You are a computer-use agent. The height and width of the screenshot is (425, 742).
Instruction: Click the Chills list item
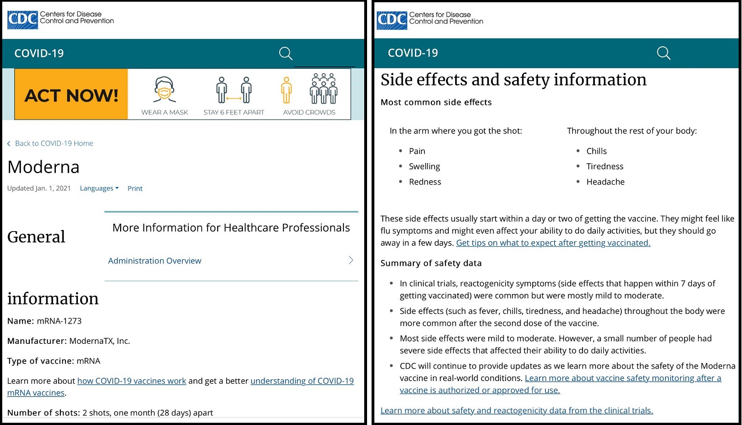click(597, 151)
